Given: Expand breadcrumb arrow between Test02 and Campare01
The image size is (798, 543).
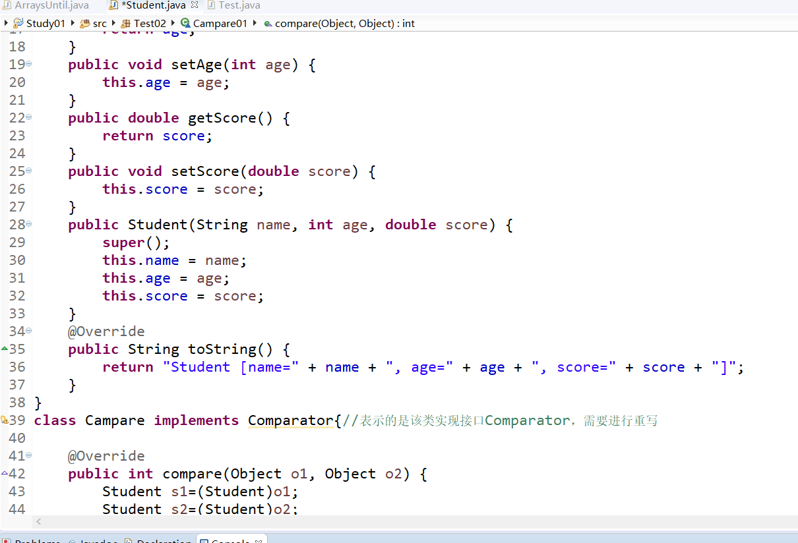Looking at the screenshot, I should [173, 23].
